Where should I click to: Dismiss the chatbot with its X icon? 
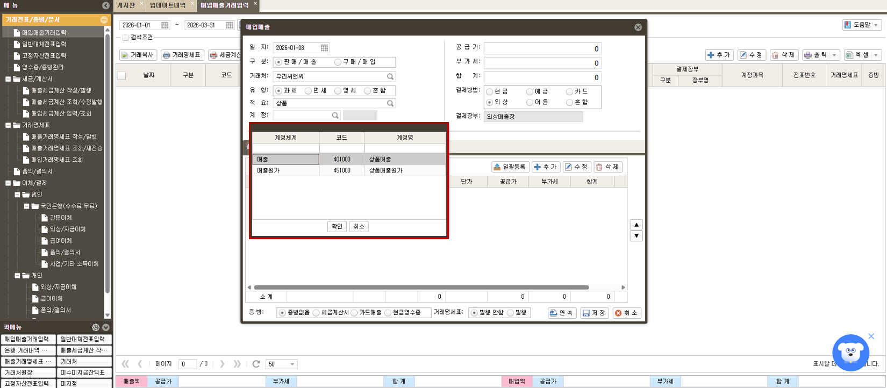click(871, 336)
